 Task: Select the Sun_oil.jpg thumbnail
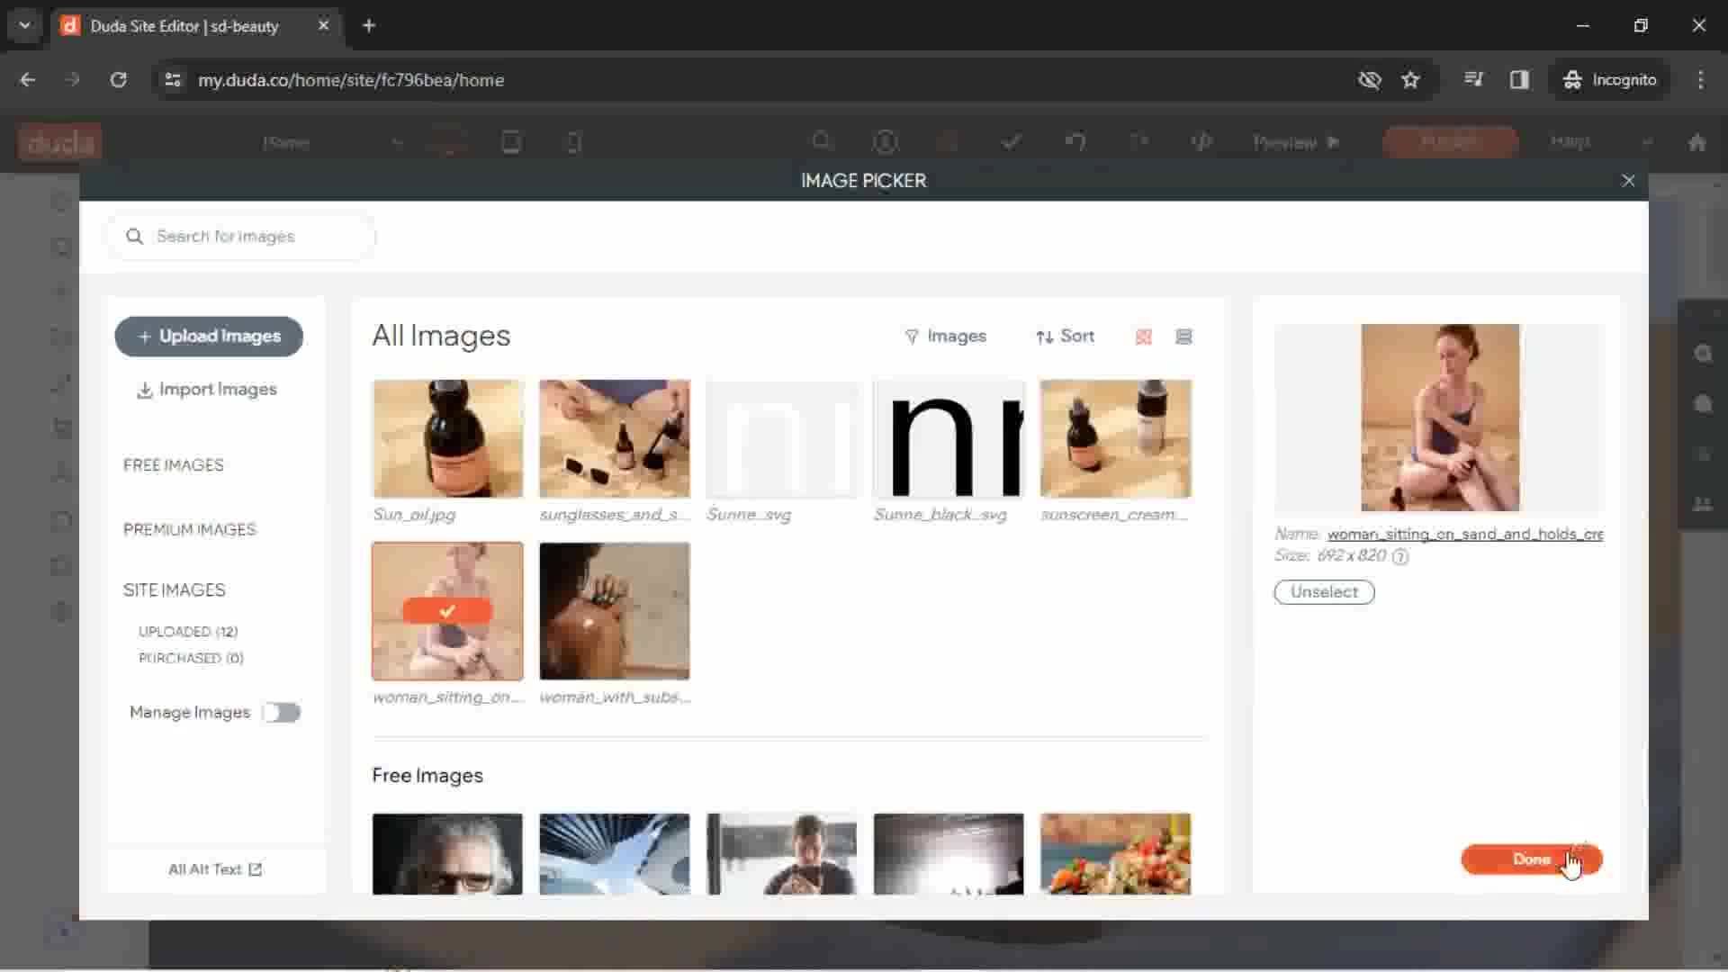447,439
